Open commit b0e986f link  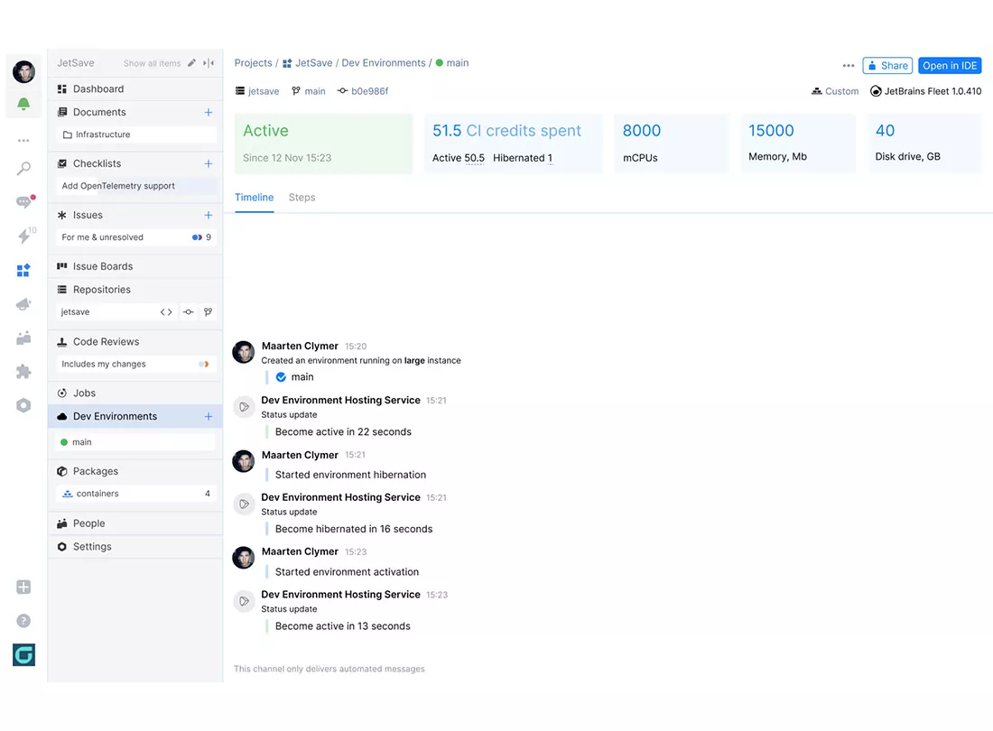(x=363, y=91)
